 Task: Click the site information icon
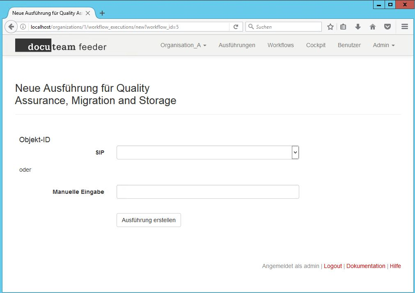[x=23, y=27]
